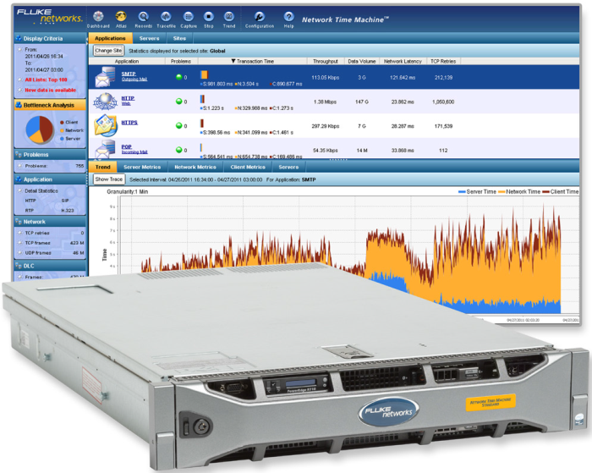This screenshot has height=473, width=592.
Task: Click the HTTPS application icon
Action: (106, 125)
